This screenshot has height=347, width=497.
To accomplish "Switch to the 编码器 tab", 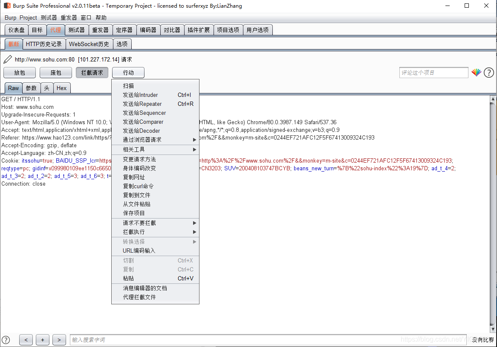I will 148,30.
